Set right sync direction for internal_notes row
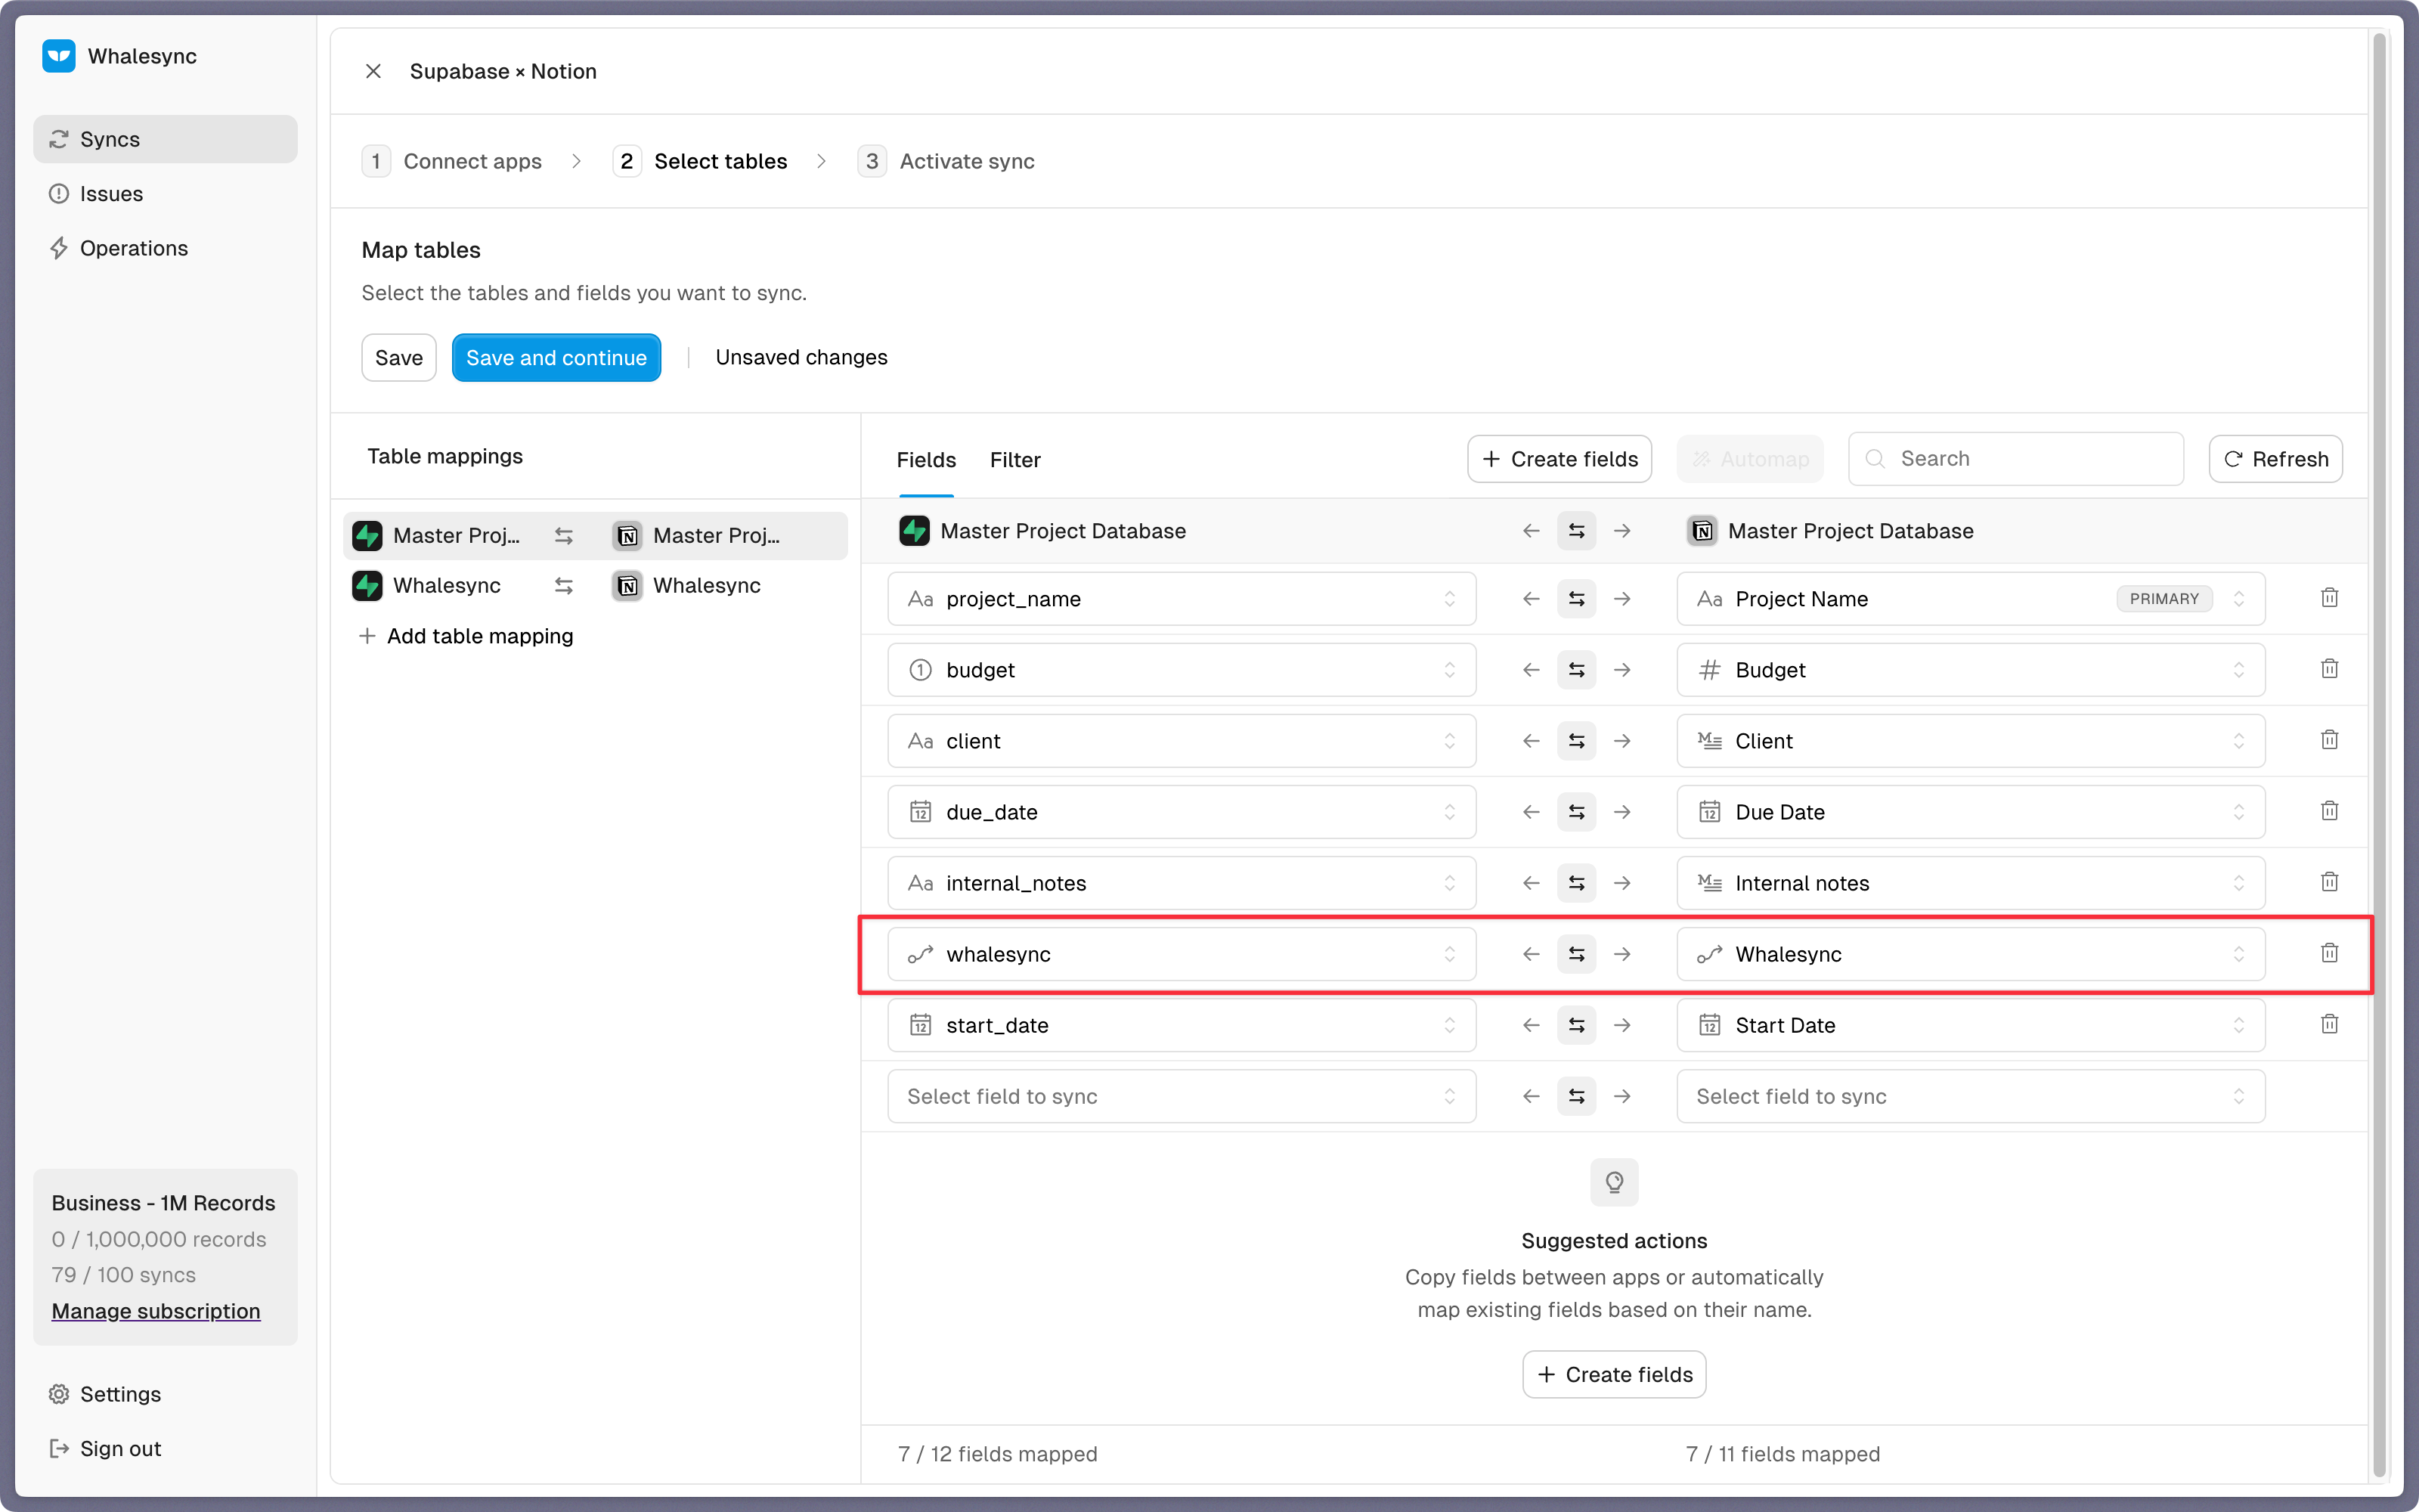Viewport: 2419px width, 1512px height. point(1622,883)
